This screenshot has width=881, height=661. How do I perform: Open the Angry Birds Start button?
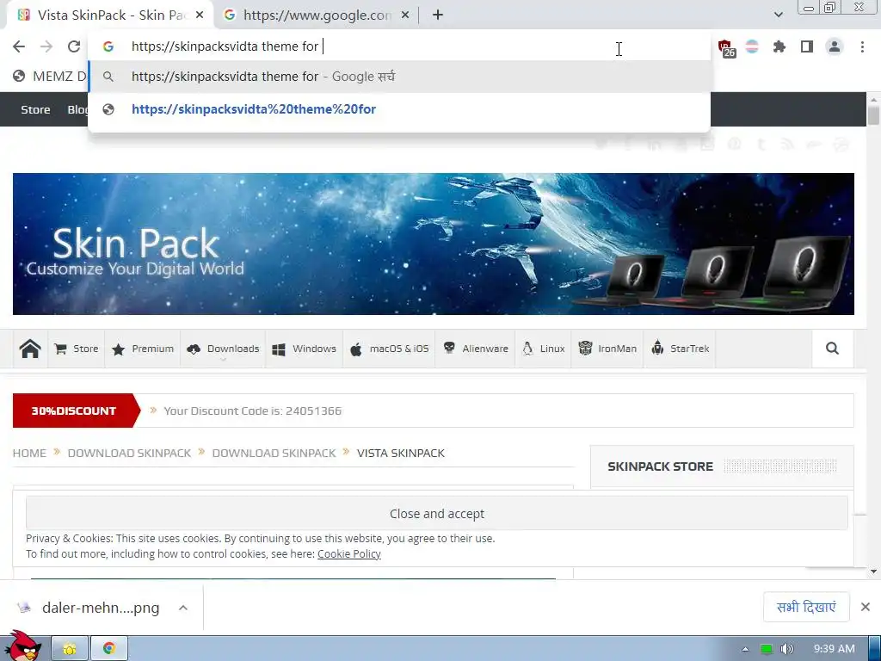[x=22, y=646]
